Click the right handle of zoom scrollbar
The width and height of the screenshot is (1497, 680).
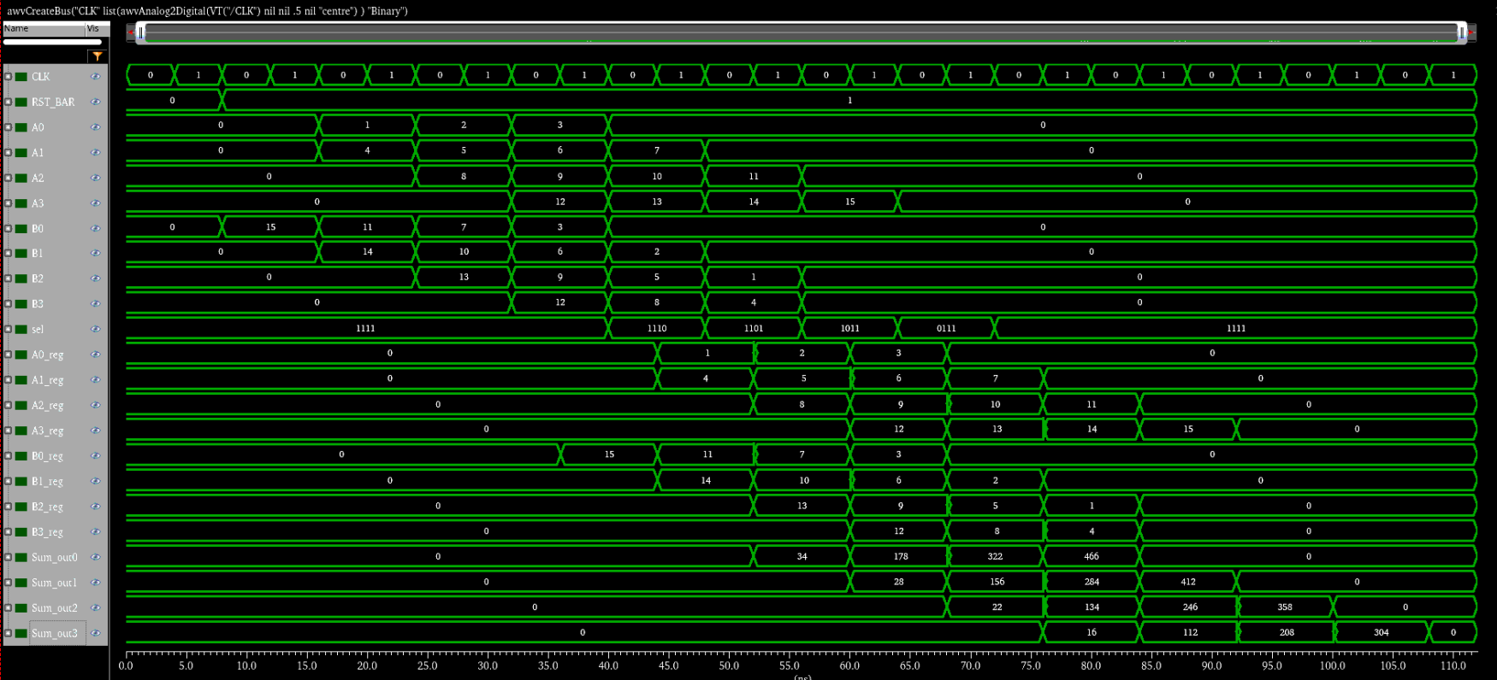pos(1462,32)
